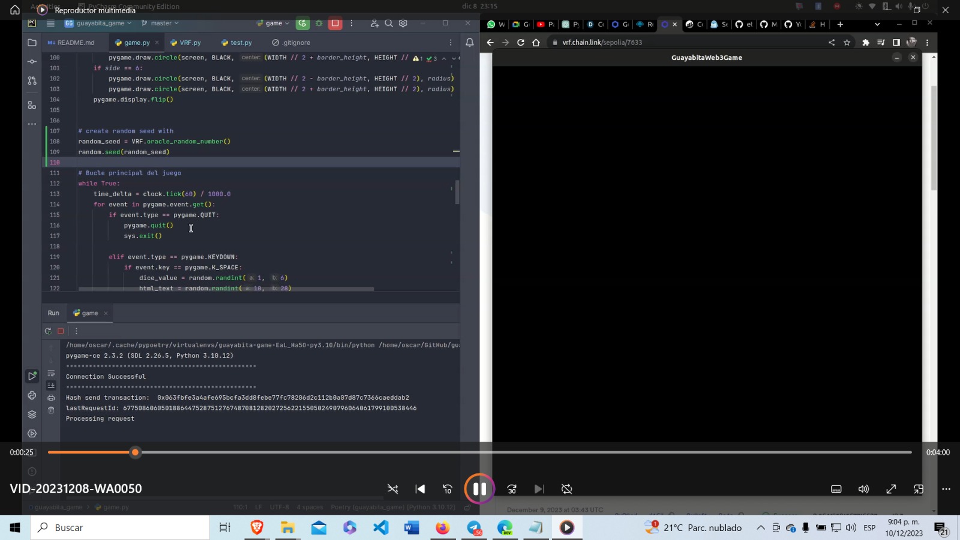Switch player to full screen
Viewport: 960px width, 540px height.
pos(891,489)
